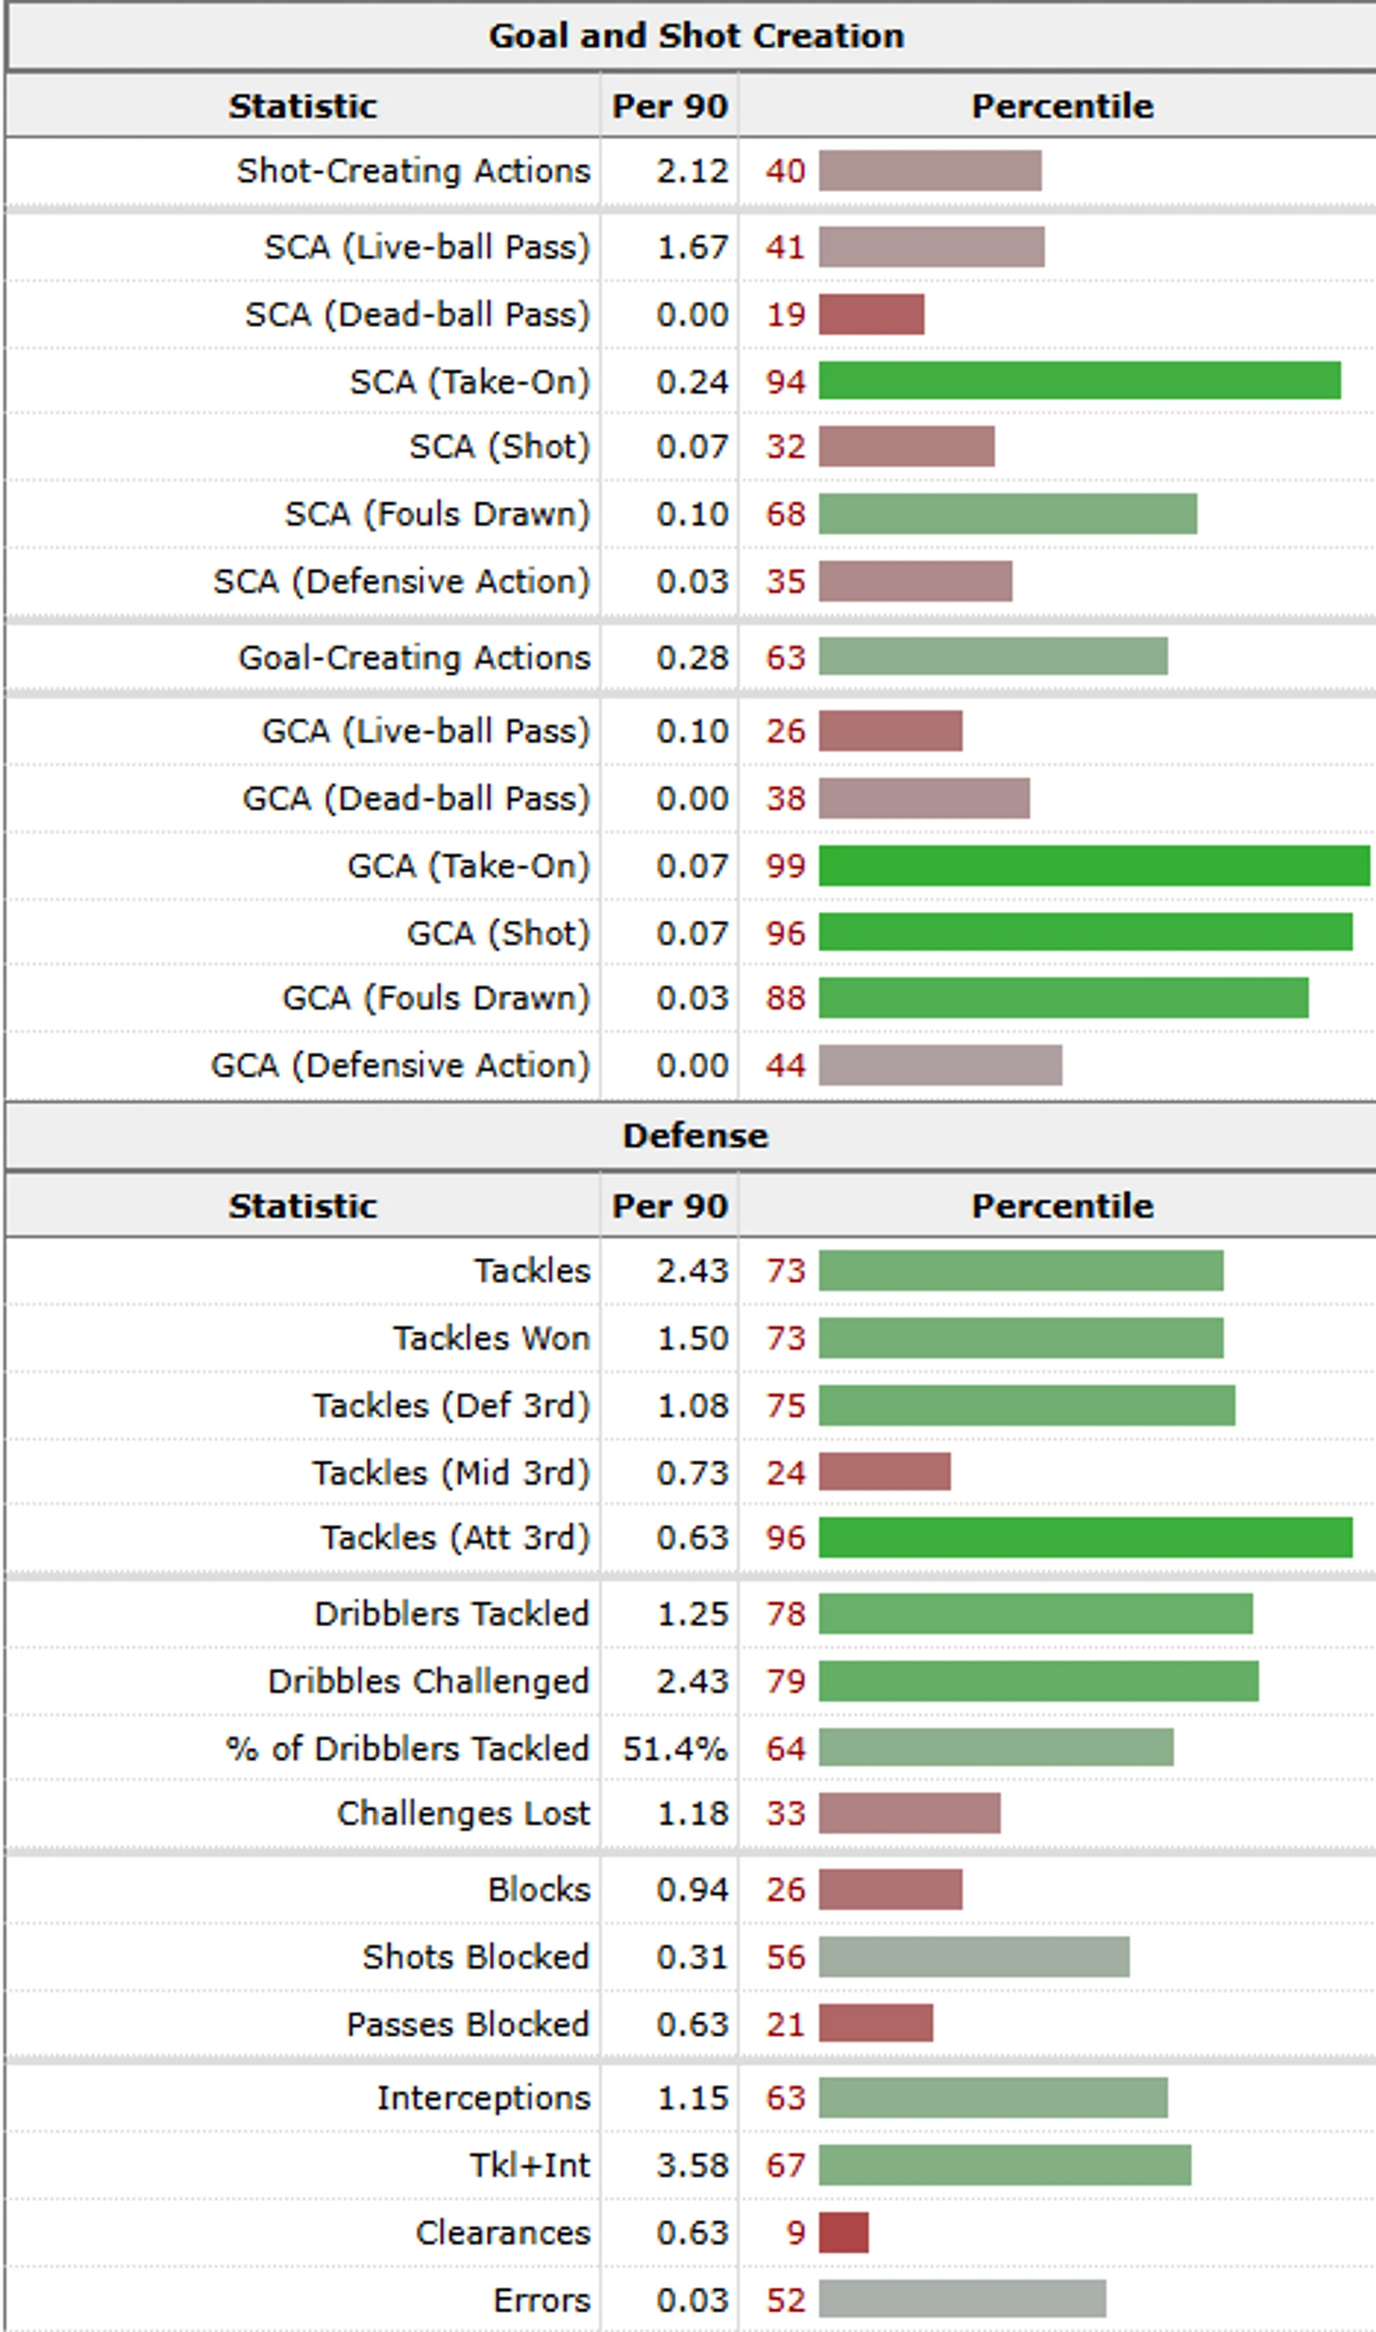Click the 3.58 Tkl+Int per 90 value
Viewport: 1376px width, 2332px height.
(x=692, y=2165)
